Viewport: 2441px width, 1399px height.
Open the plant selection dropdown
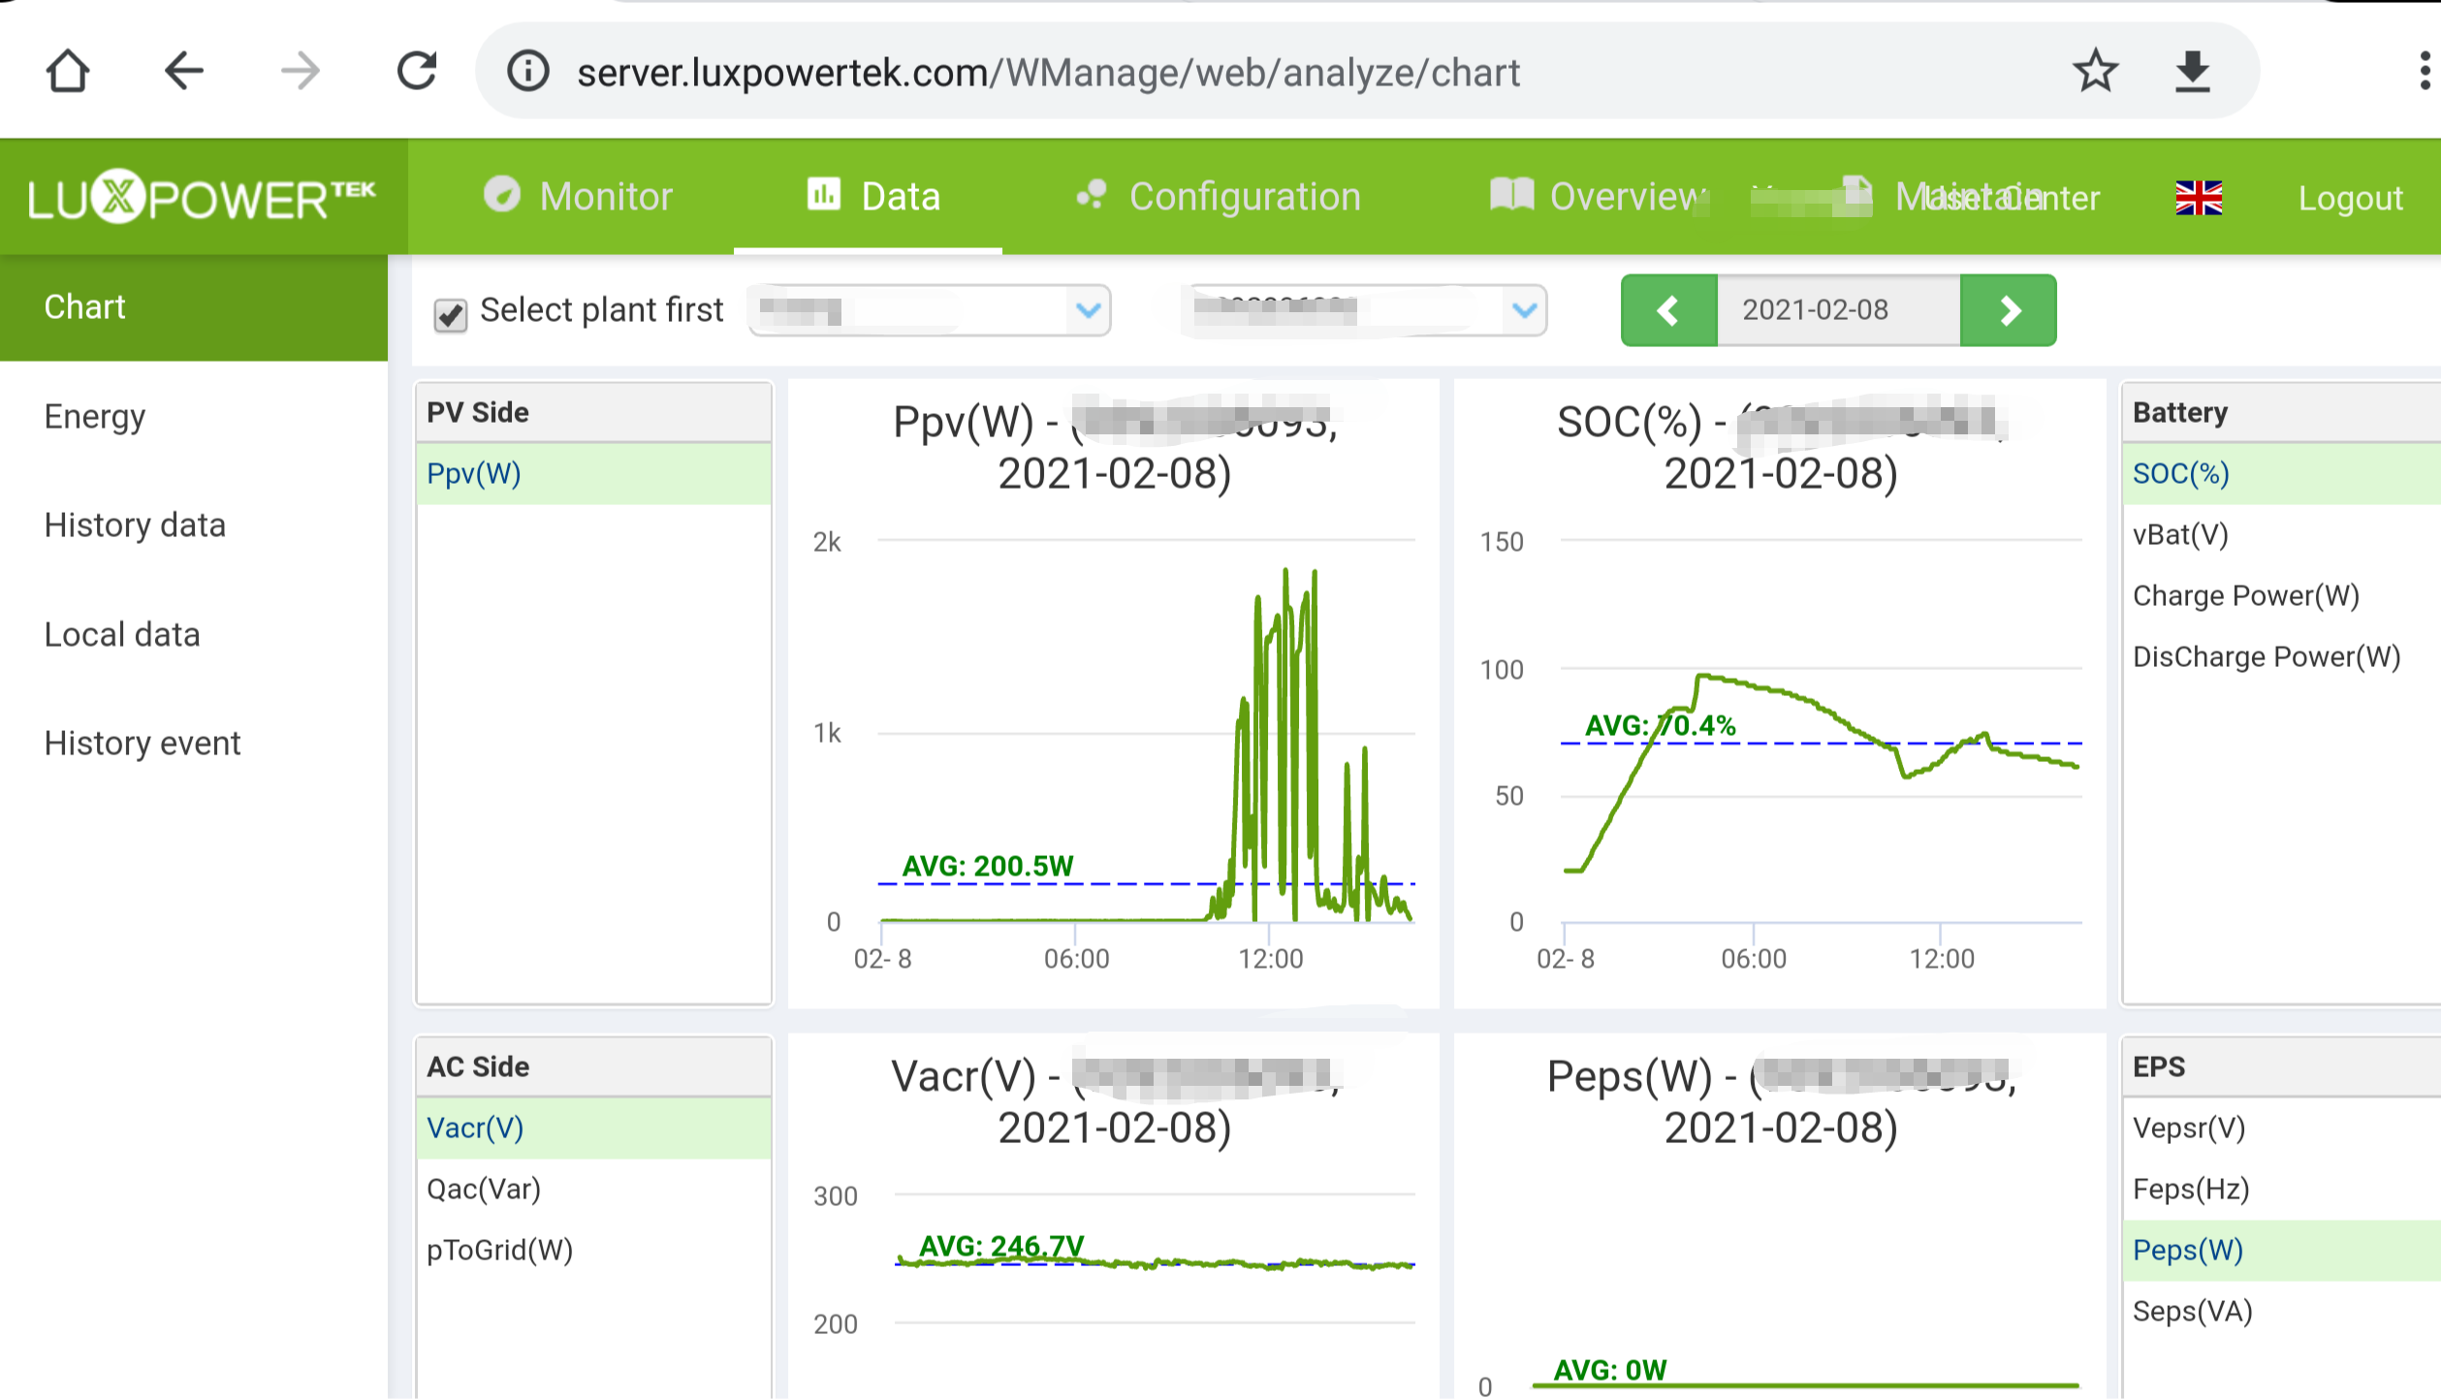pos(929,310)
